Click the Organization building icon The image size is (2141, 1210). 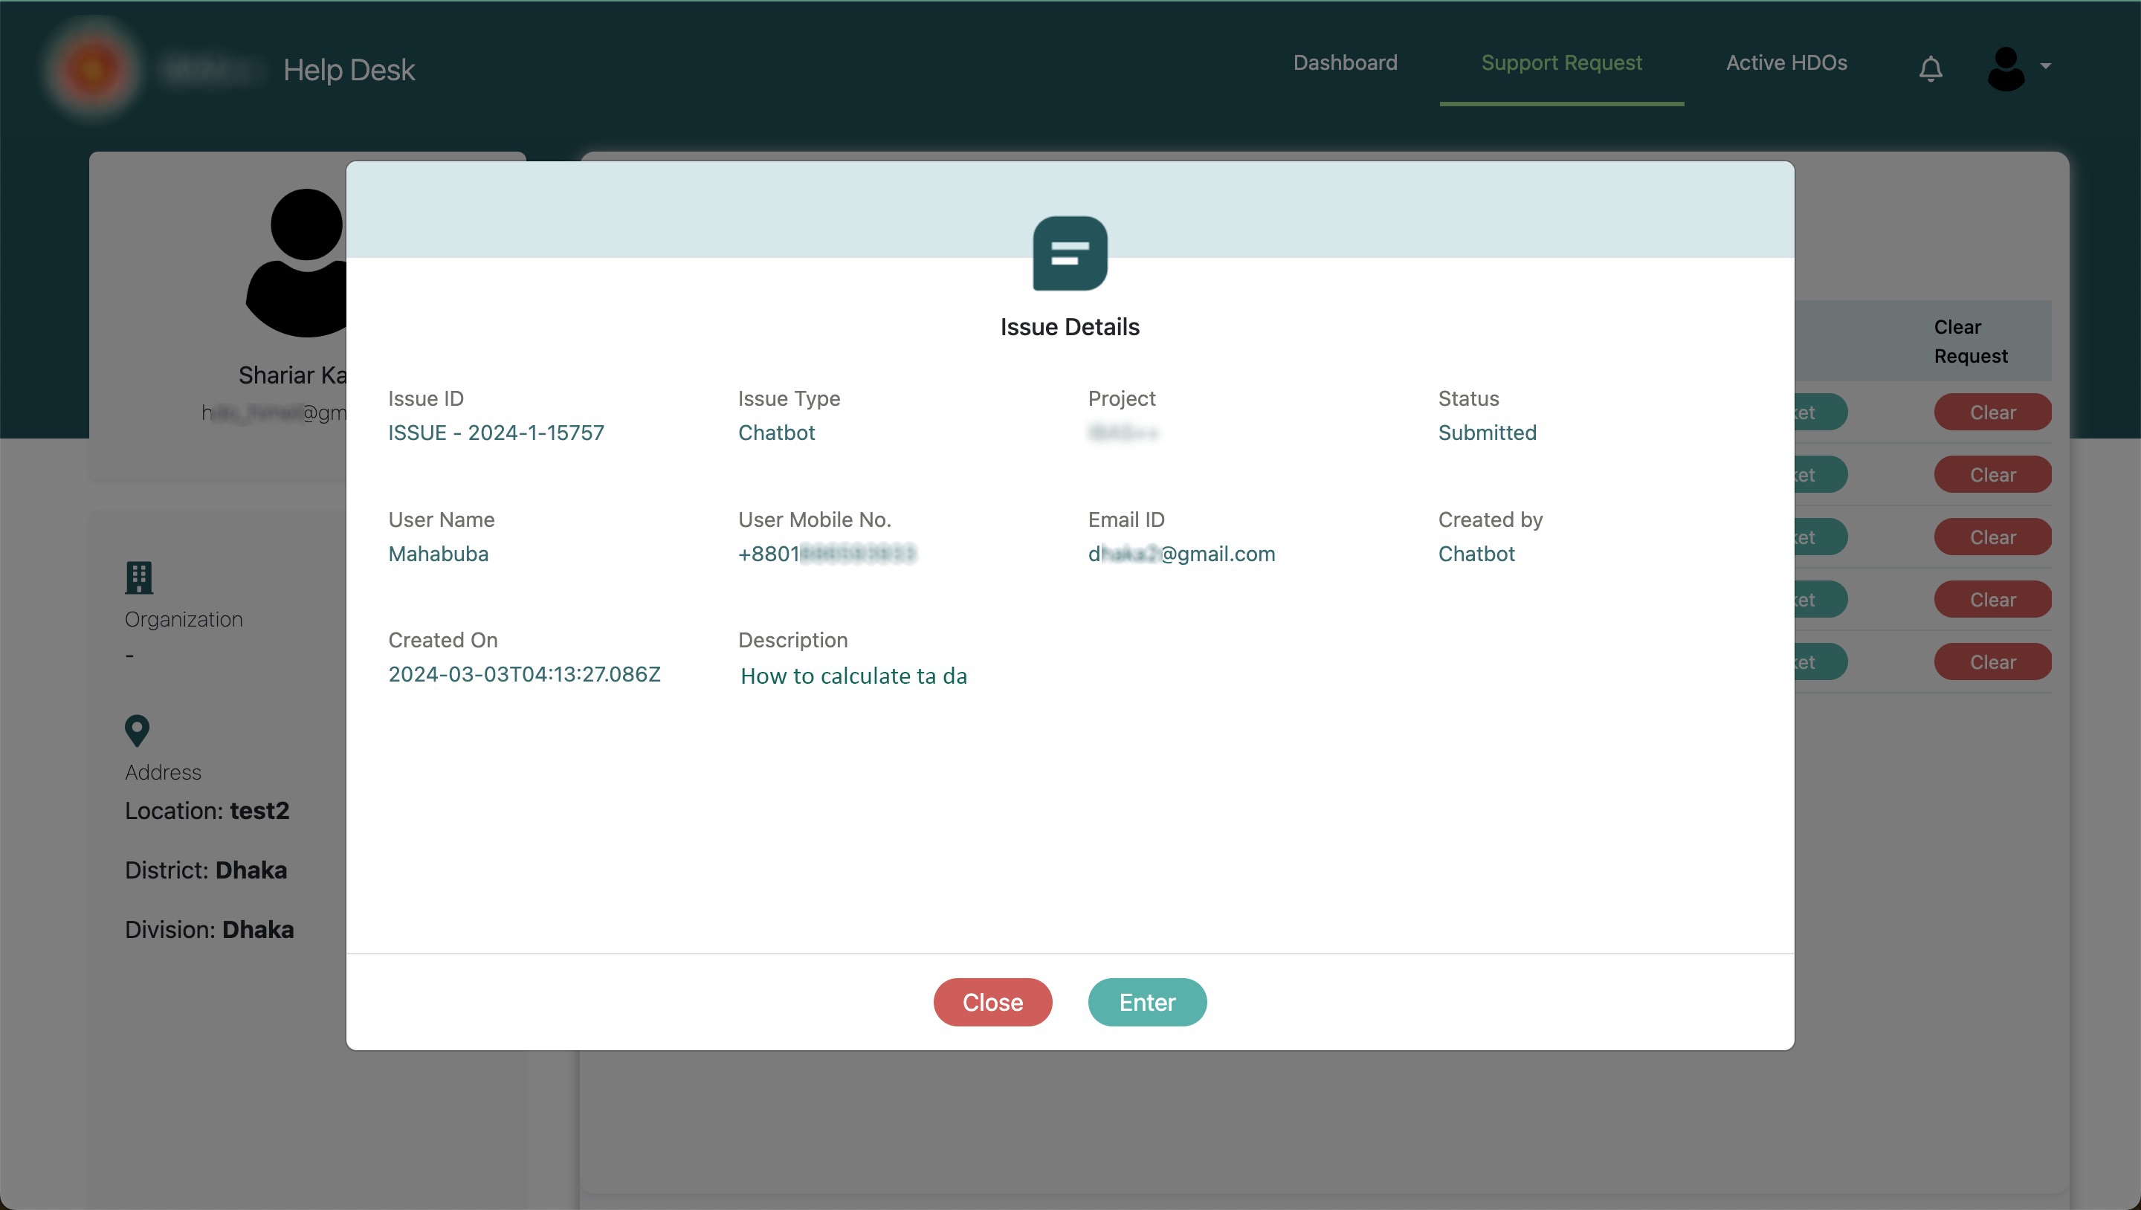pos(139,577)
